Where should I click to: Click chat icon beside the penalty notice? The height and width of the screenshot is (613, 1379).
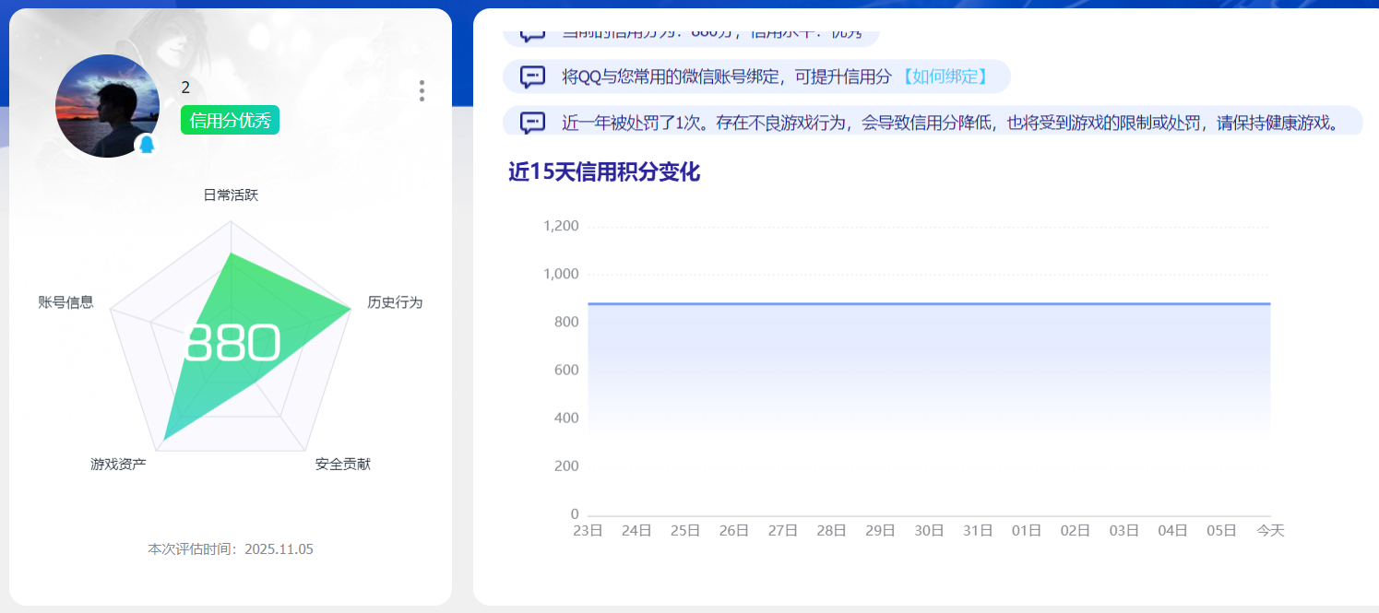532,123
